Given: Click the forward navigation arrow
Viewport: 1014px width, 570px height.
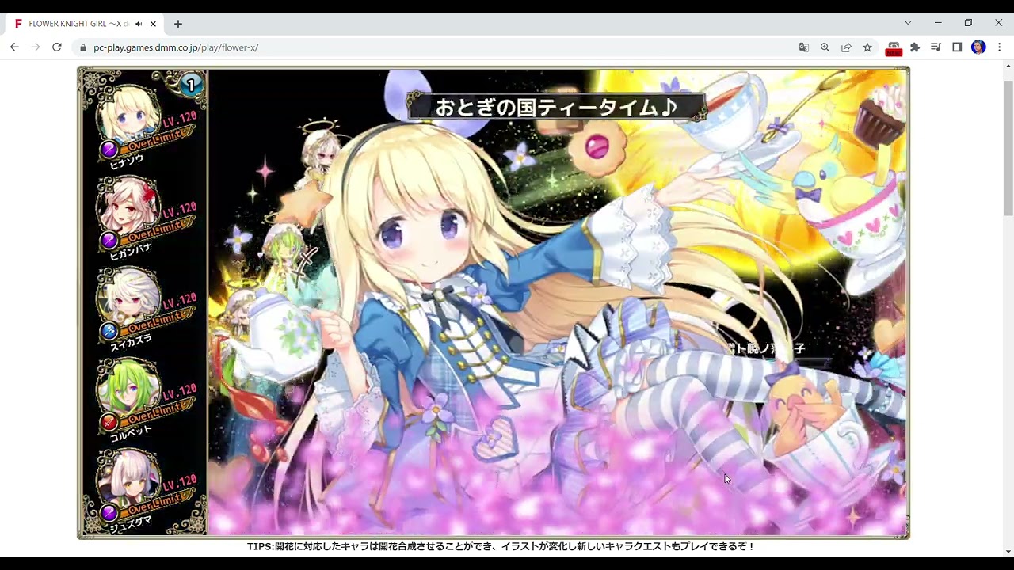Looking at the screenshot, I should point(36,47).
